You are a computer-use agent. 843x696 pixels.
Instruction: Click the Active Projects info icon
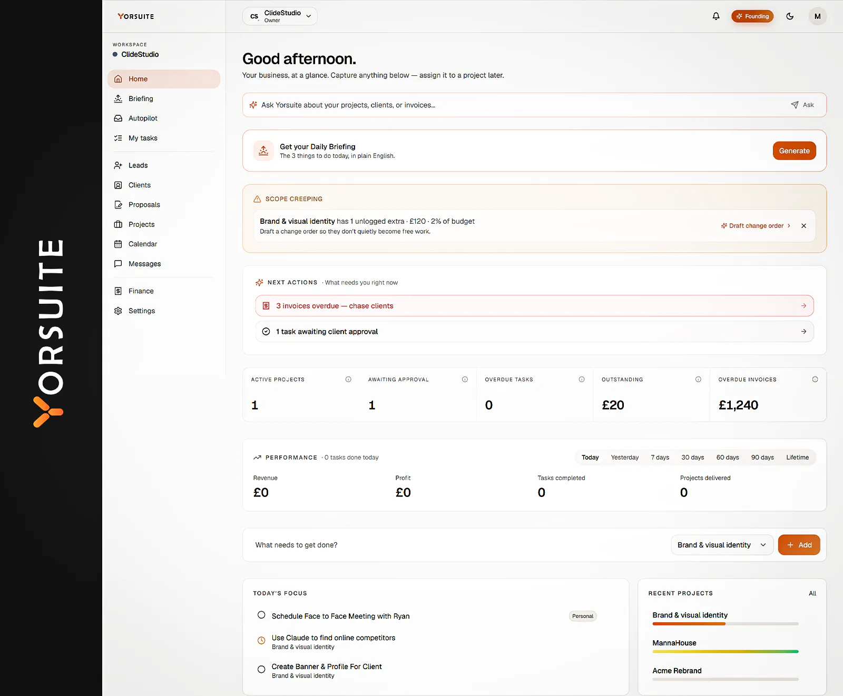tap(348, 379)
